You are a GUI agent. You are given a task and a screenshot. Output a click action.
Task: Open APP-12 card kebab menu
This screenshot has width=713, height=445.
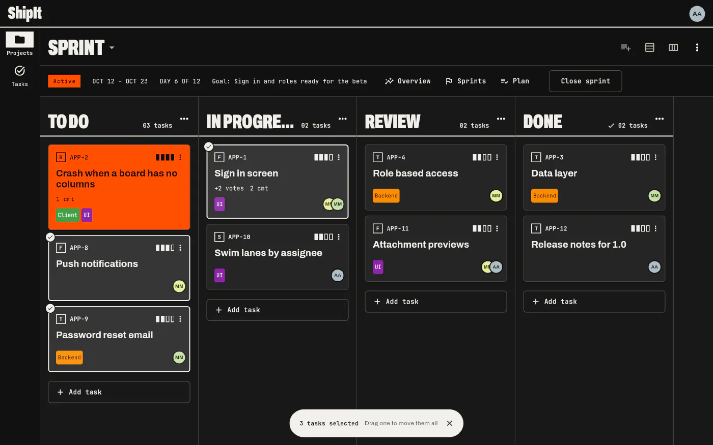655,228
